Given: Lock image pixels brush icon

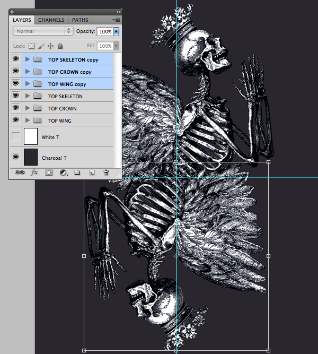Looking at the screenshot, I should pos(41,46).
